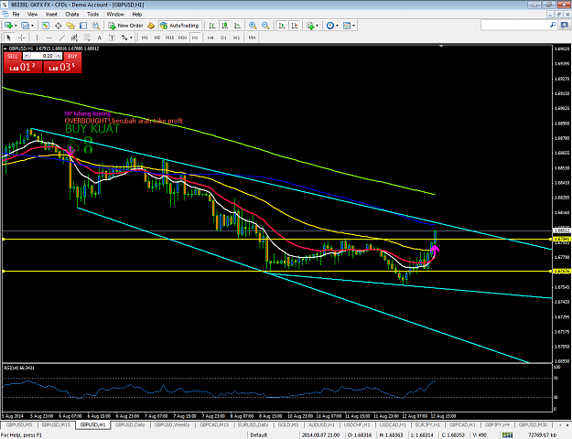Switch to GBPUSD,Daily chart tab
572x439 pixels.
pyautogui.click(x=130, y=424)
